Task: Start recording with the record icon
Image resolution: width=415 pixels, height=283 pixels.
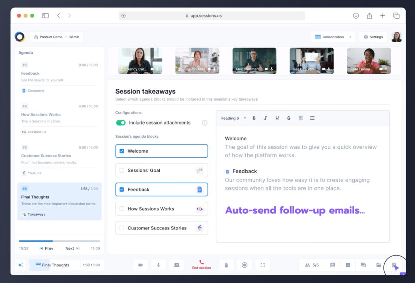Action: tap(244, 265)
